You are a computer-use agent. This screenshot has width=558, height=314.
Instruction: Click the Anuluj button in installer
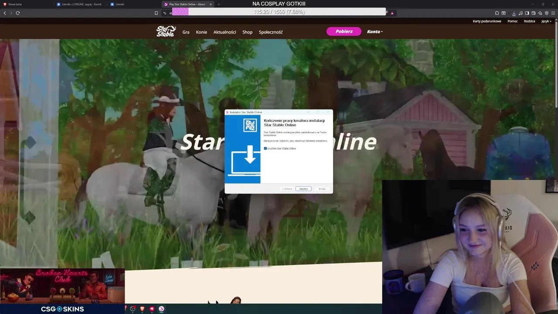pyautogui.click(x=322, y=189)
